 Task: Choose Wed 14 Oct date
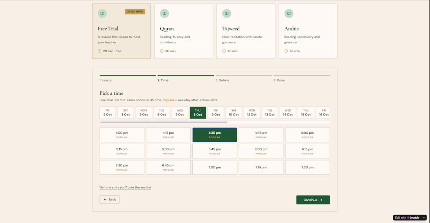pos(288,113)
